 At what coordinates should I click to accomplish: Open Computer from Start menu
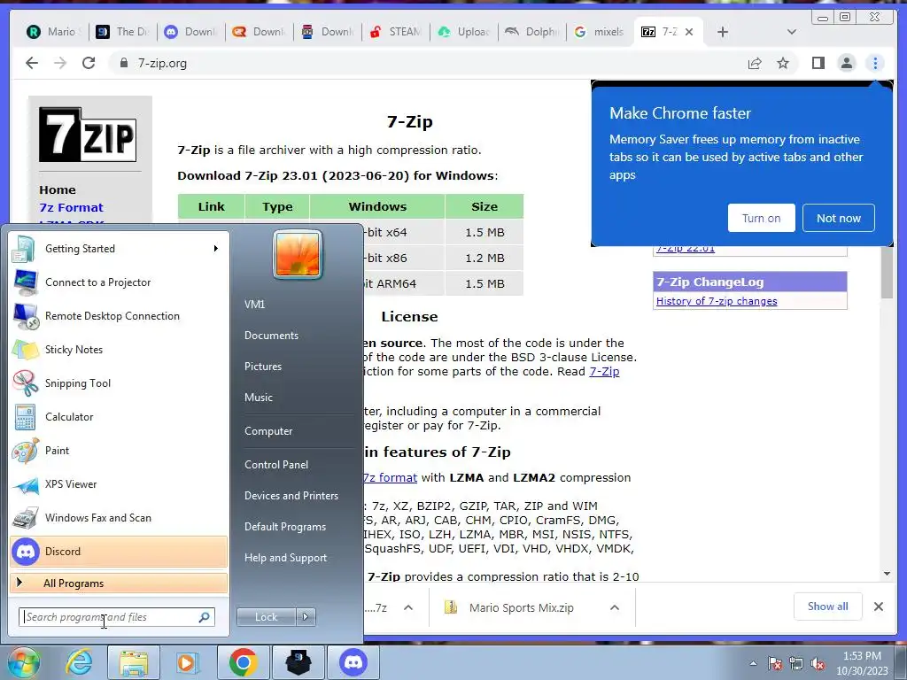click(x=268, y=431)
